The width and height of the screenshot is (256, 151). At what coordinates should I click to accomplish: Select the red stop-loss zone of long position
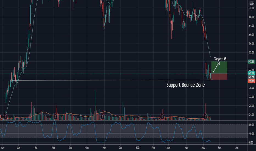click(219, 77)
